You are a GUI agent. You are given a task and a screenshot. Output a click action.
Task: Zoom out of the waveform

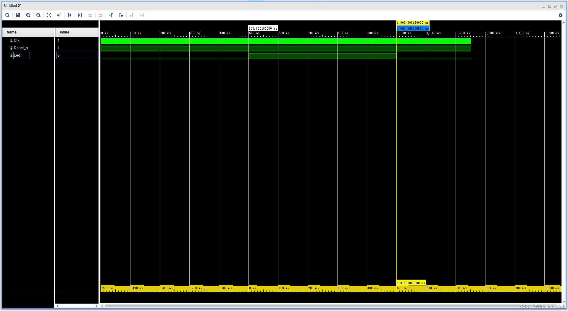pyautogui.click(x=38, y=15)
